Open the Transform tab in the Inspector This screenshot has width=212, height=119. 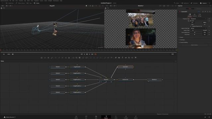click(194, 15)
